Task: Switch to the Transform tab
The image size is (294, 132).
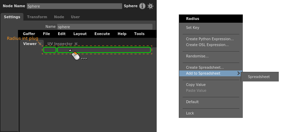Action: [x=37, y=17]
